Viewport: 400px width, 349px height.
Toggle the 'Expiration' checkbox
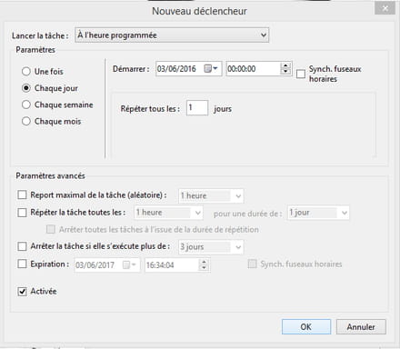tap(22, 264)
